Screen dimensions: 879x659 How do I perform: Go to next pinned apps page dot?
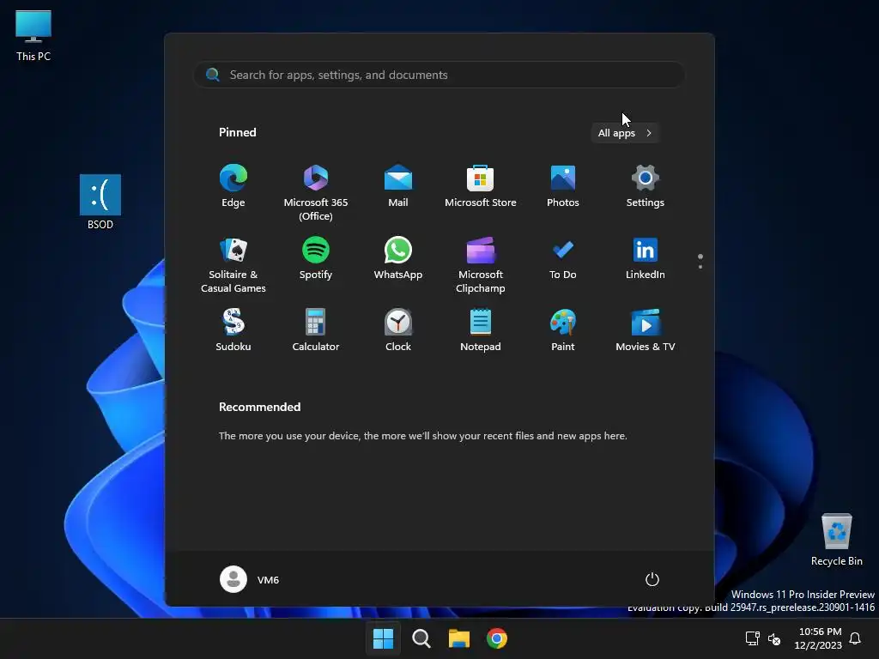click(700, 267)
